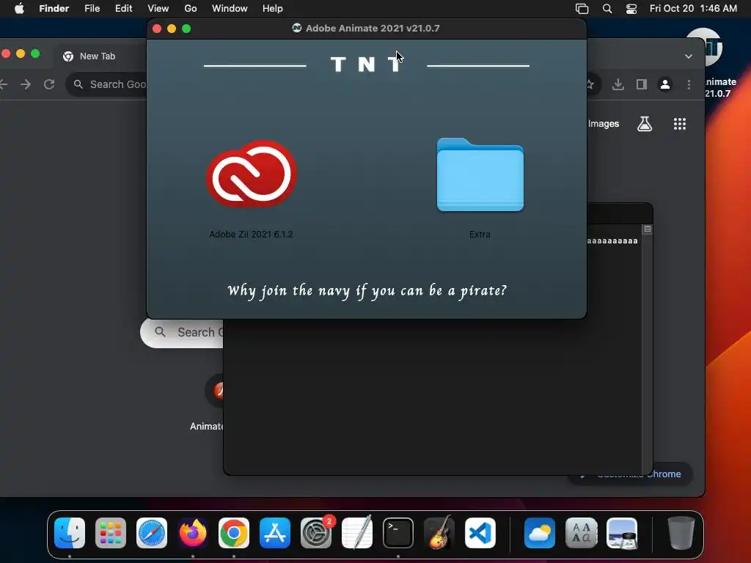The height and width of the screenshot is (563, 751).
Task: Switch to Google Chrome in the Dock
Action: tap(234, 533)
